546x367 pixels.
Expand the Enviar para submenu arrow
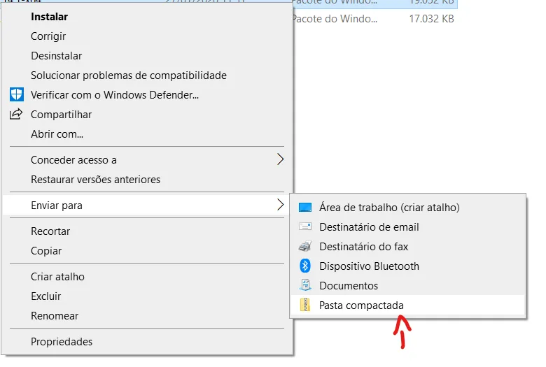click(280, 206)
